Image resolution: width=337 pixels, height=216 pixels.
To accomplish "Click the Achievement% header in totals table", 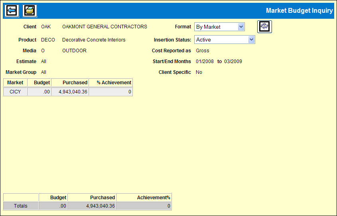I will [x=144, y=198].
